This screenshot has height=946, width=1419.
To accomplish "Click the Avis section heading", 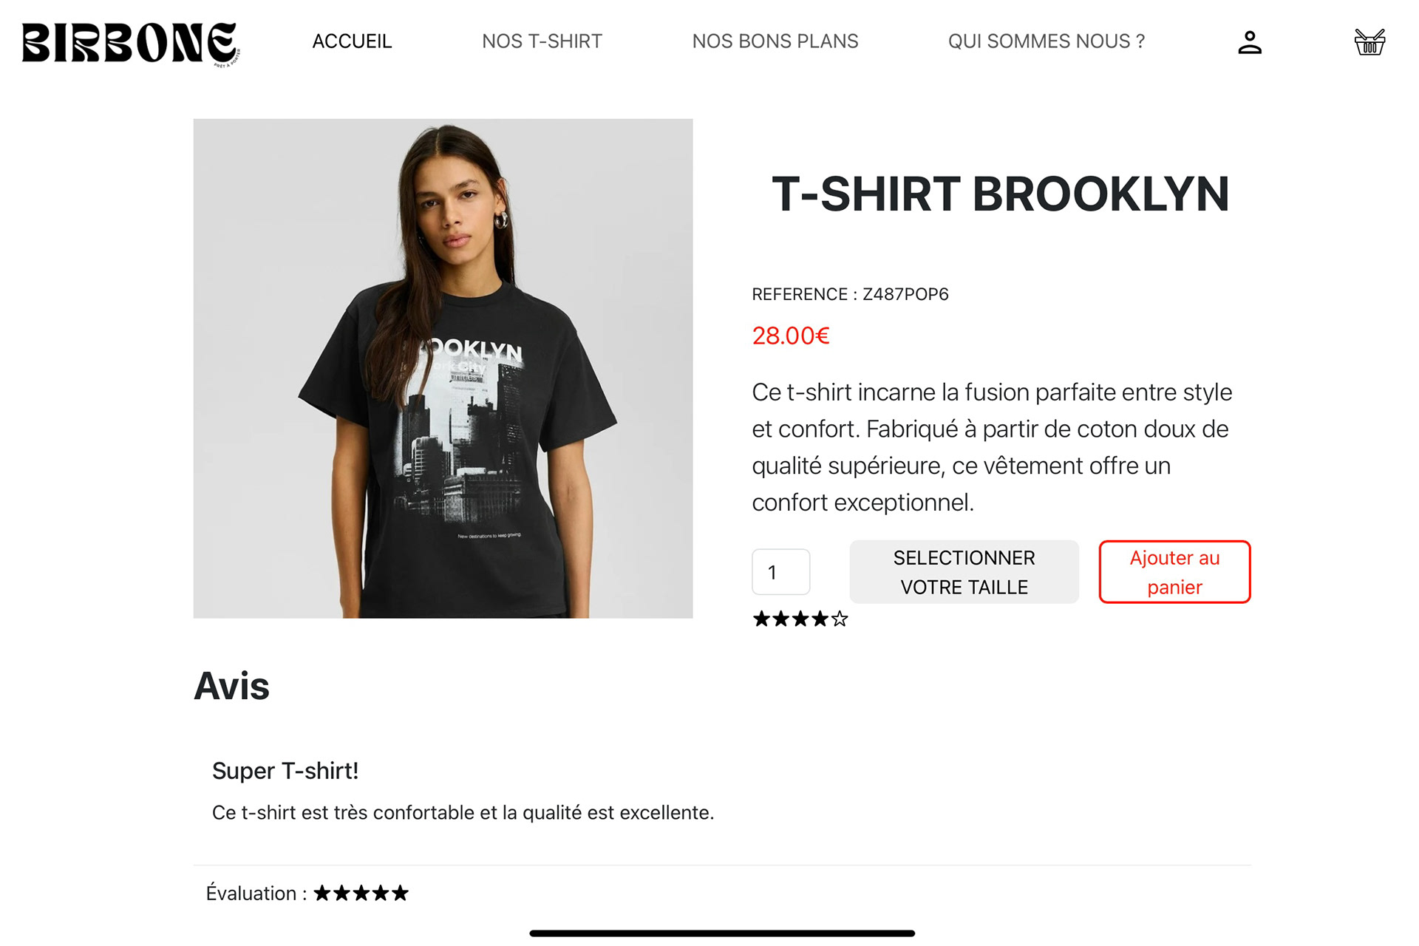I will click(231, 686).
